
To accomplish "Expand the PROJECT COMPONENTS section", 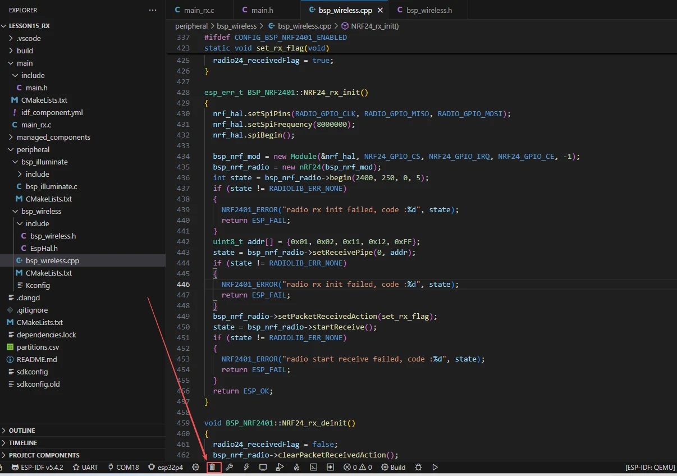I will (44, 455).
